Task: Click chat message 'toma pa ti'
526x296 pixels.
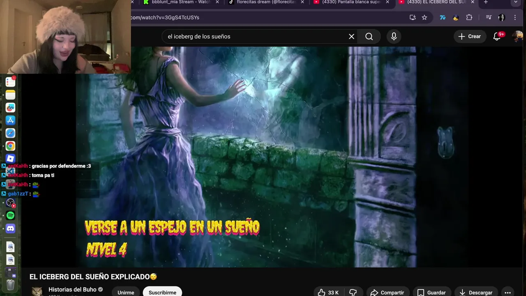Action: click(43, 175)
